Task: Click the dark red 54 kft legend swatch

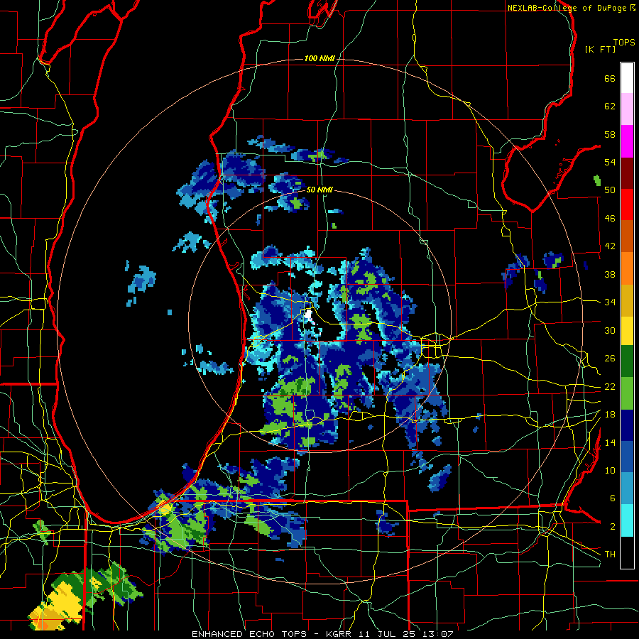Action: point(627,173)
